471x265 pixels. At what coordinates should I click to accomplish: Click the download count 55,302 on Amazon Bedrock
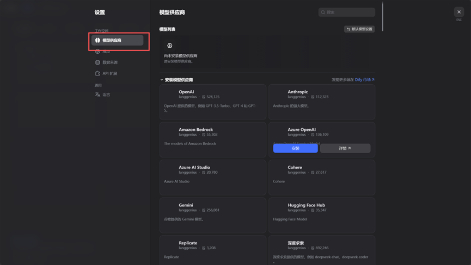pos(212,135)
